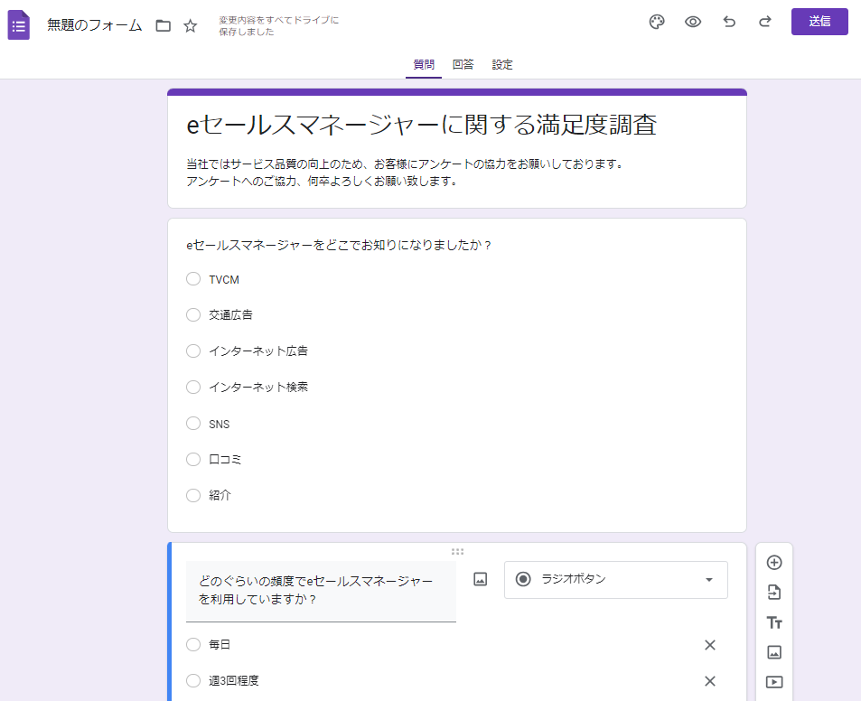Viewport: 861px width, 701px height.
Task: Select the 交通広告 radio option
Action: tap(193, 314)
